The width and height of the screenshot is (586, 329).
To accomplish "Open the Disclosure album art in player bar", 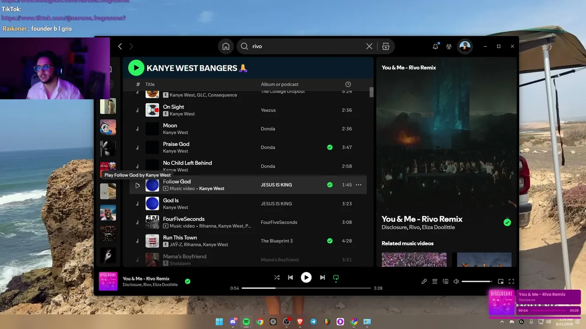I will (108, 281).
